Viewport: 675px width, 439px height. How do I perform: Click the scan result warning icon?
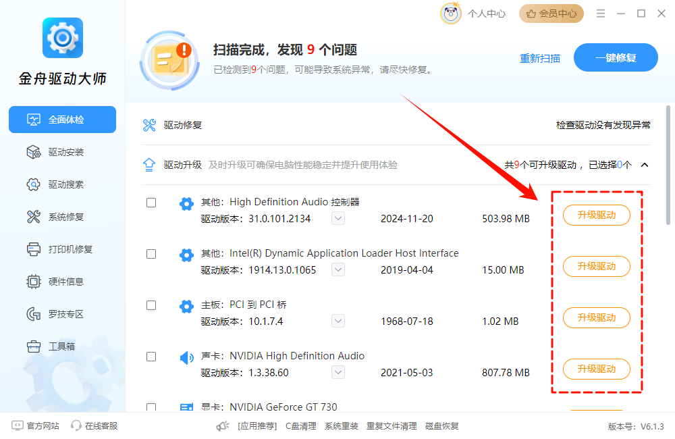pyautogui.click(x=169, y=60)
